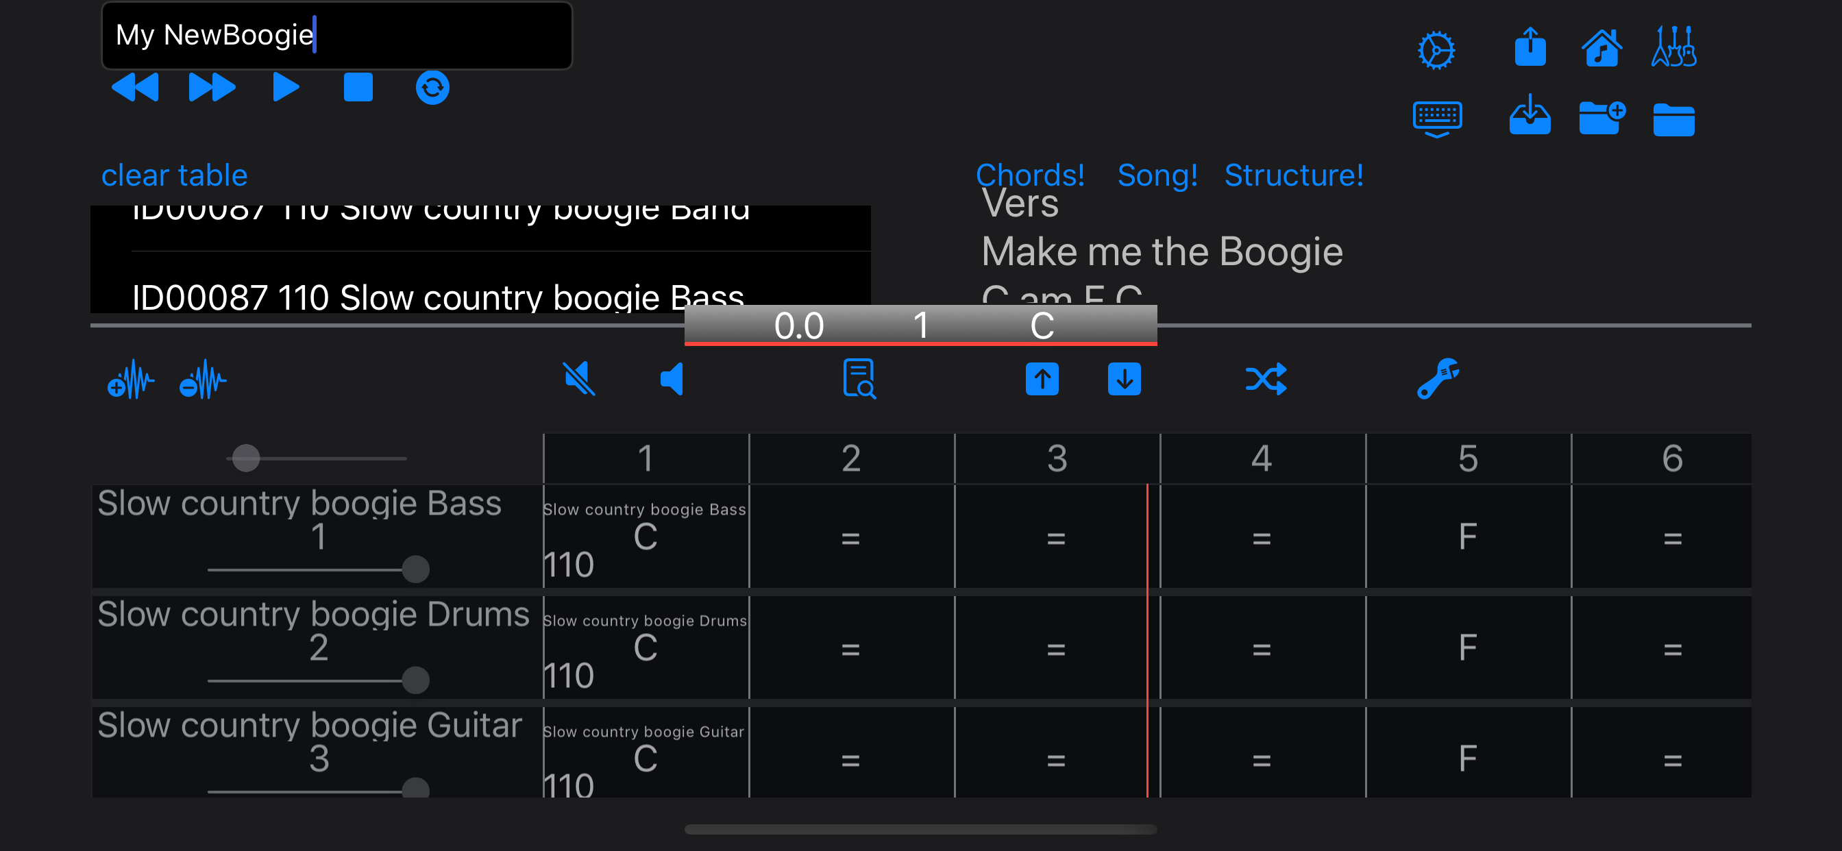The image size is (1842, 851).
Task: Tap the share upload icon
Action: click(1530, 47)
